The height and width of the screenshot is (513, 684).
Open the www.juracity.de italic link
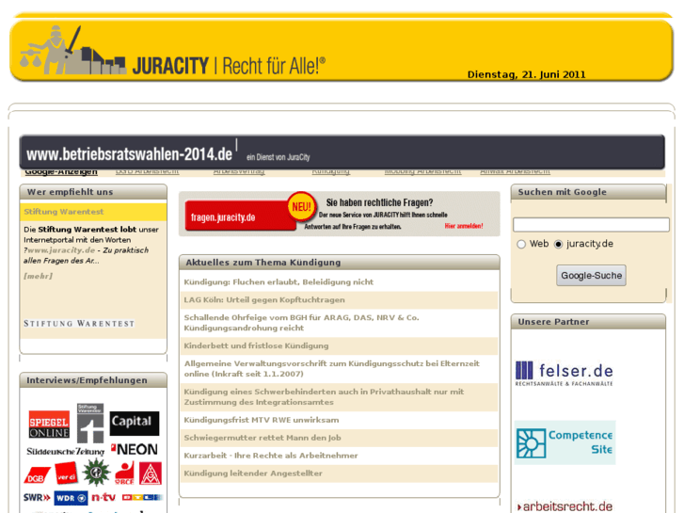point(61,250)
